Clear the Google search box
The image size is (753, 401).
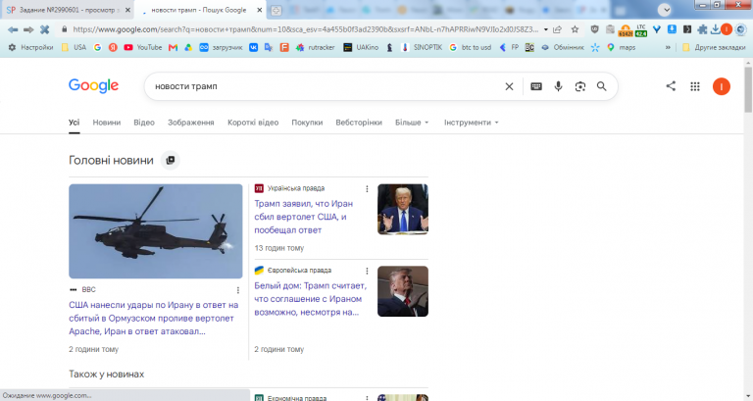pos(509,86)
